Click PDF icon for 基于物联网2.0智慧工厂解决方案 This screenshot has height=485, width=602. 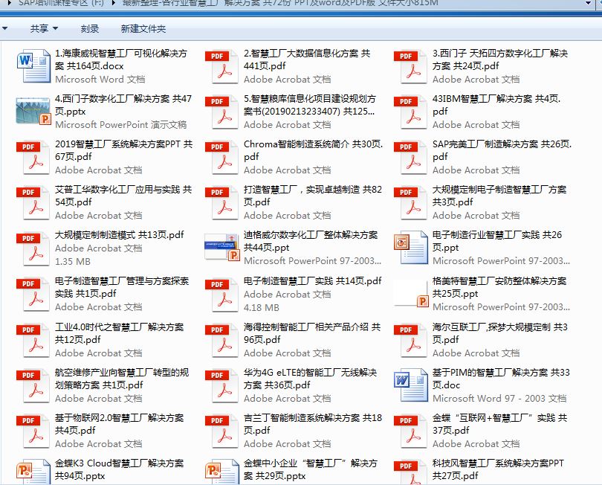33,431
